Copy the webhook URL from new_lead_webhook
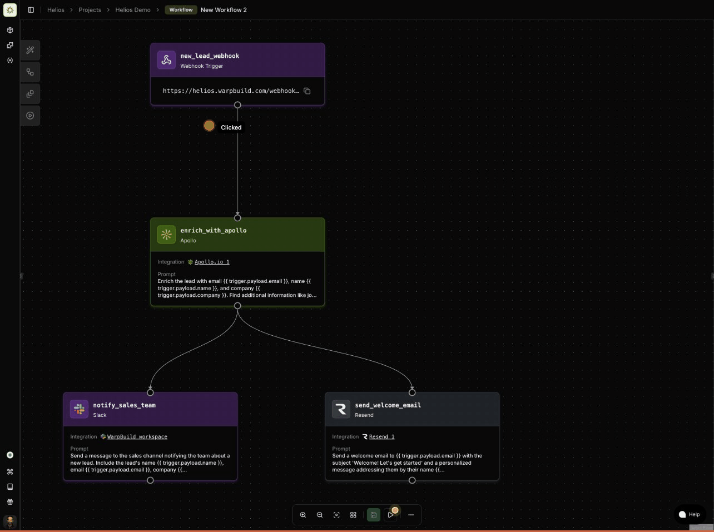 tap(307, 91)
